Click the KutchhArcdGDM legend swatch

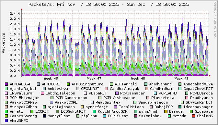coord(94,111)
